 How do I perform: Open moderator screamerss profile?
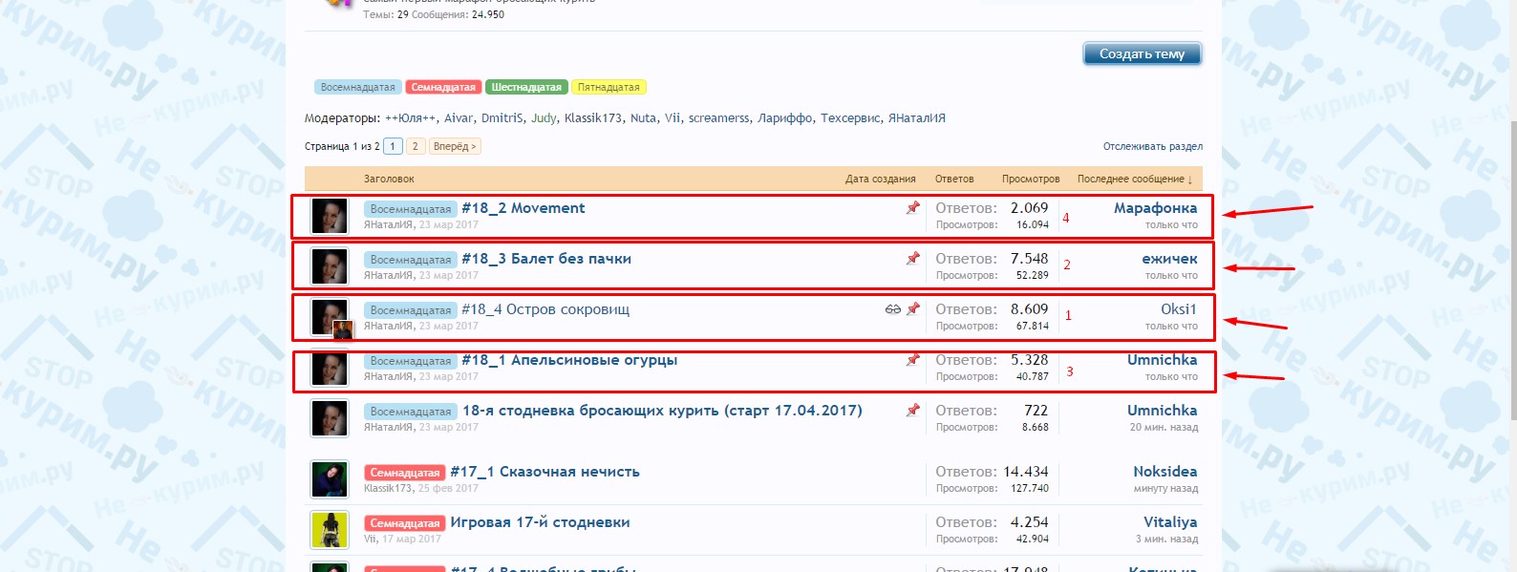719,118
